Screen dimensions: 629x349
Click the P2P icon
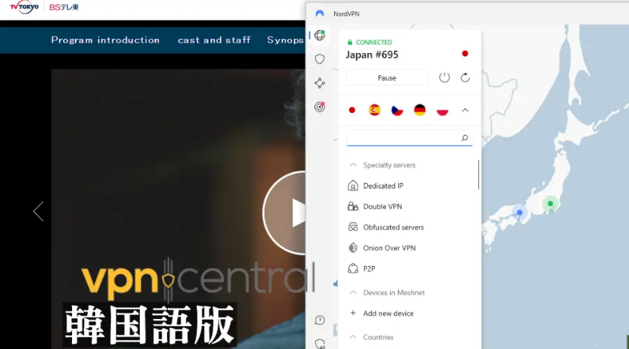tap(353, 269)
